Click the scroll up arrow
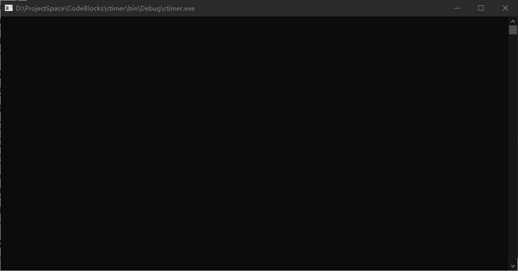 (x=513, y=20)
